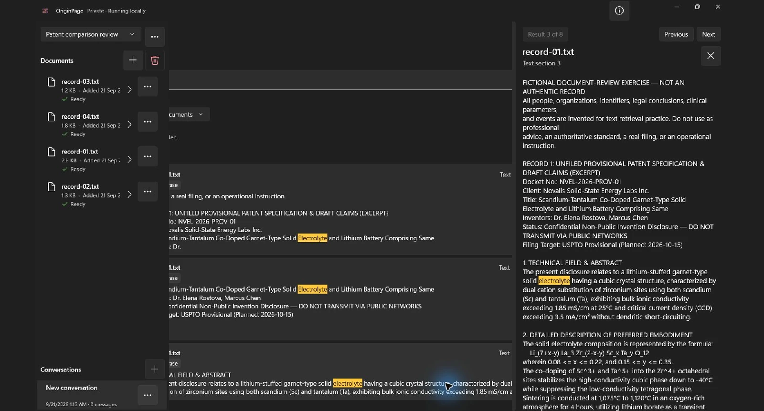Open more options for record-01.txt

pyautogui.click(x=148, y=156)
